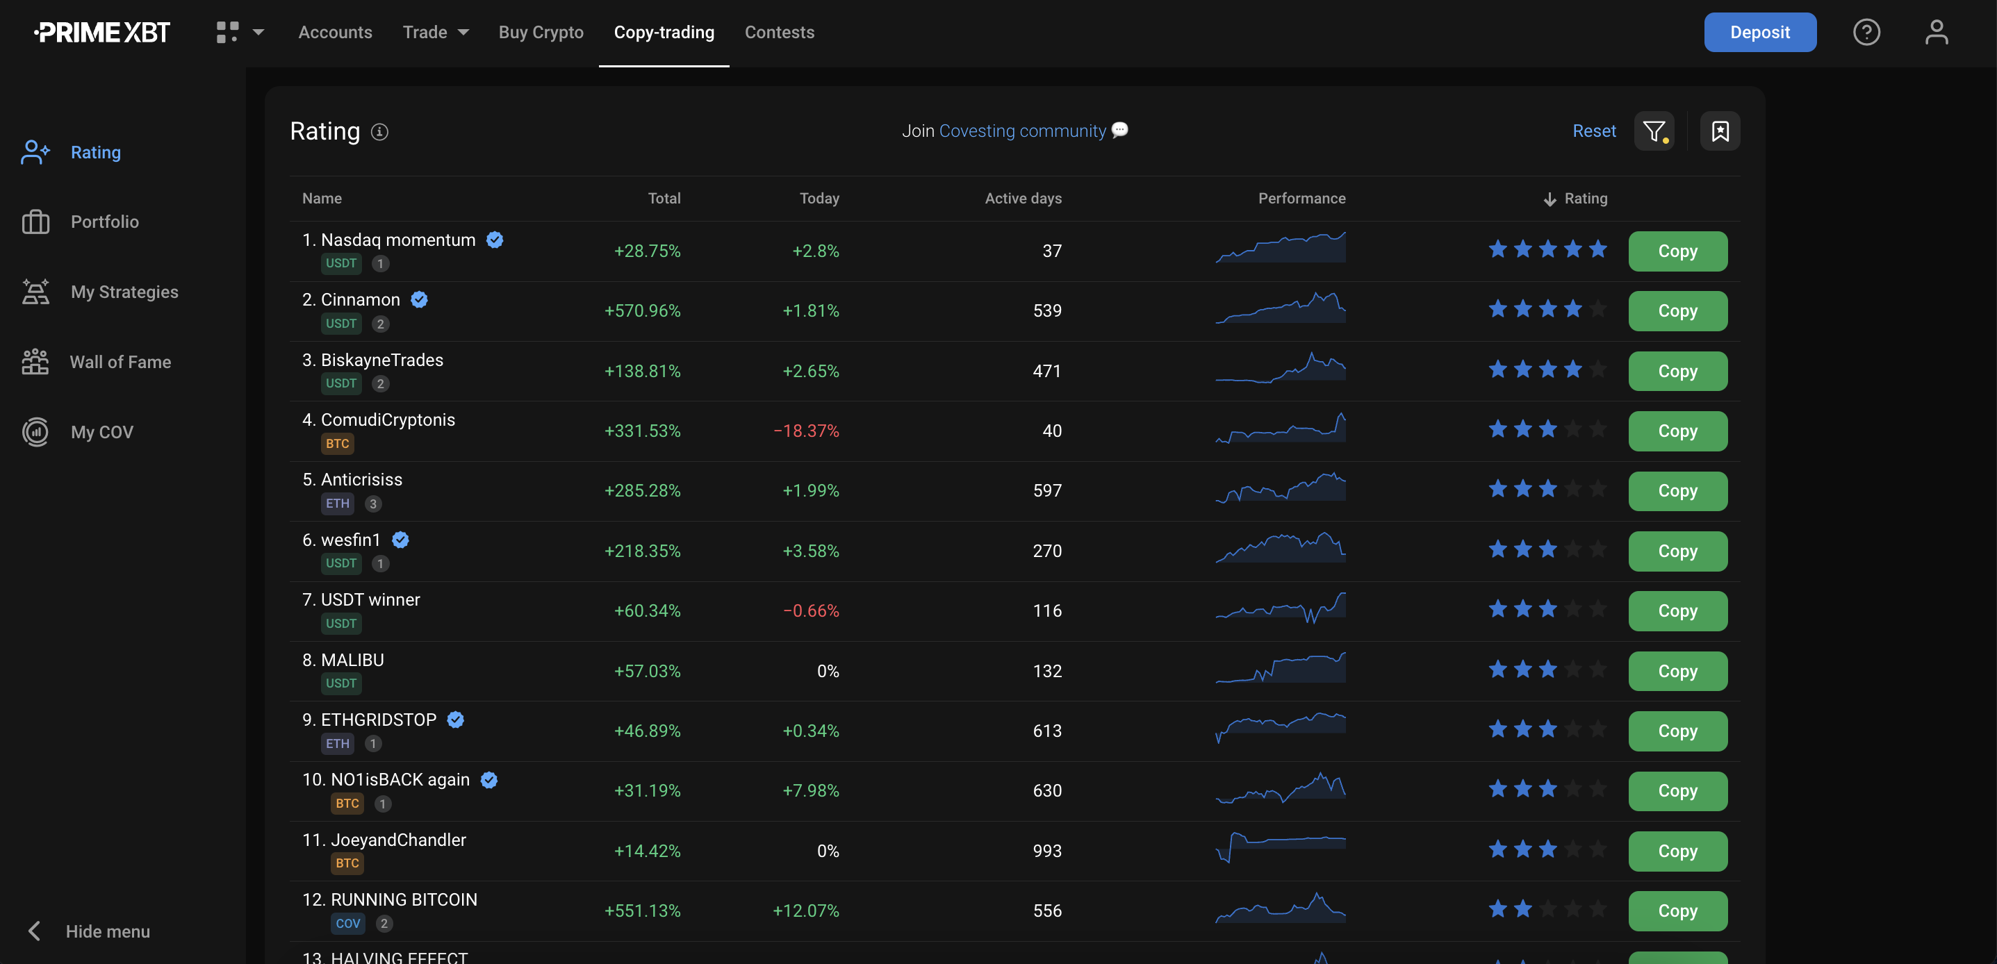
Task: Go to Buy Crypto page
Action: tap(541, 32)
